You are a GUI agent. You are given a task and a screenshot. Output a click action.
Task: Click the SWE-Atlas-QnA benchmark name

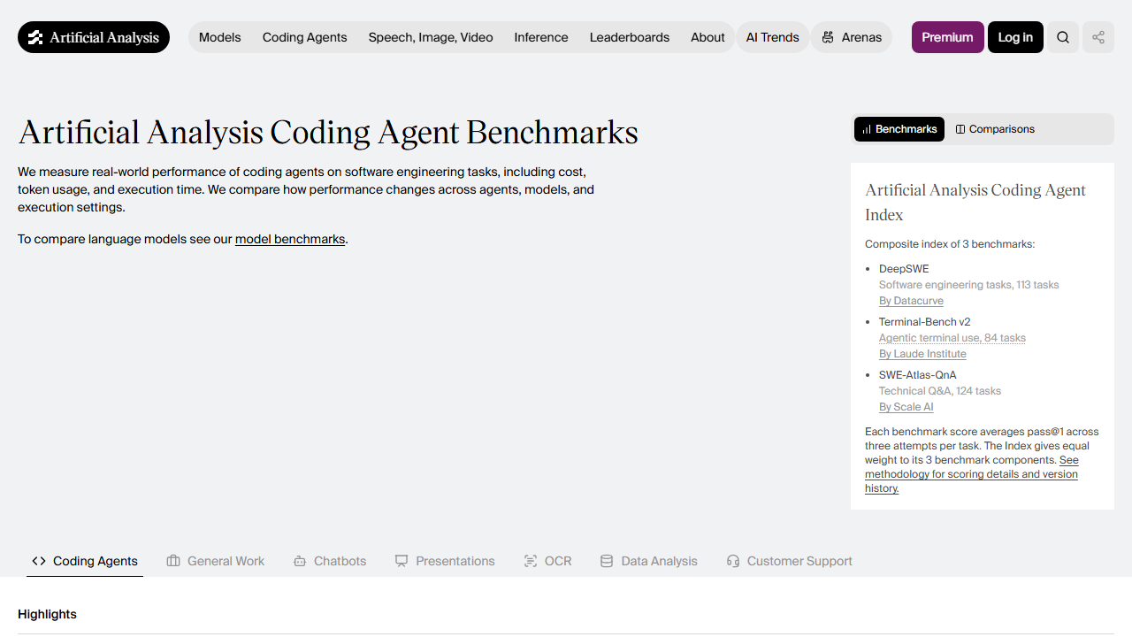tap(917, 375)
